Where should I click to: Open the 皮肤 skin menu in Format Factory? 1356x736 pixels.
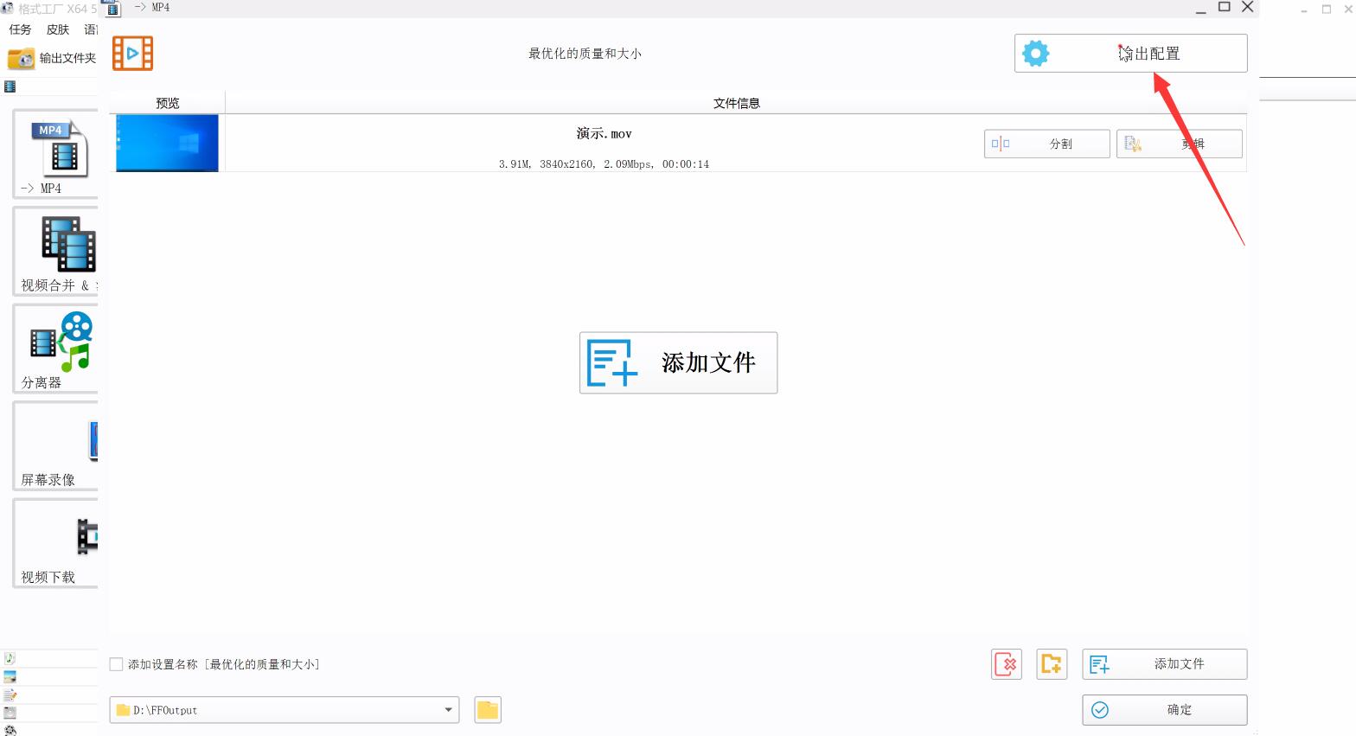tap(58, 29)
